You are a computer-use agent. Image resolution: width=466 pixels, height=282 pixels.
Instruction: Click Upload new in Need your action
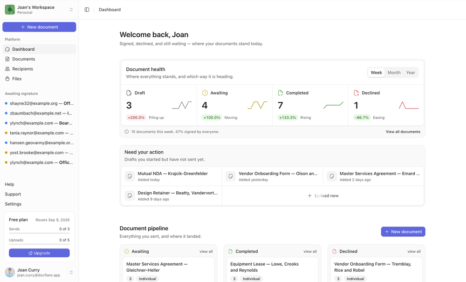click(x=323, y=195)
